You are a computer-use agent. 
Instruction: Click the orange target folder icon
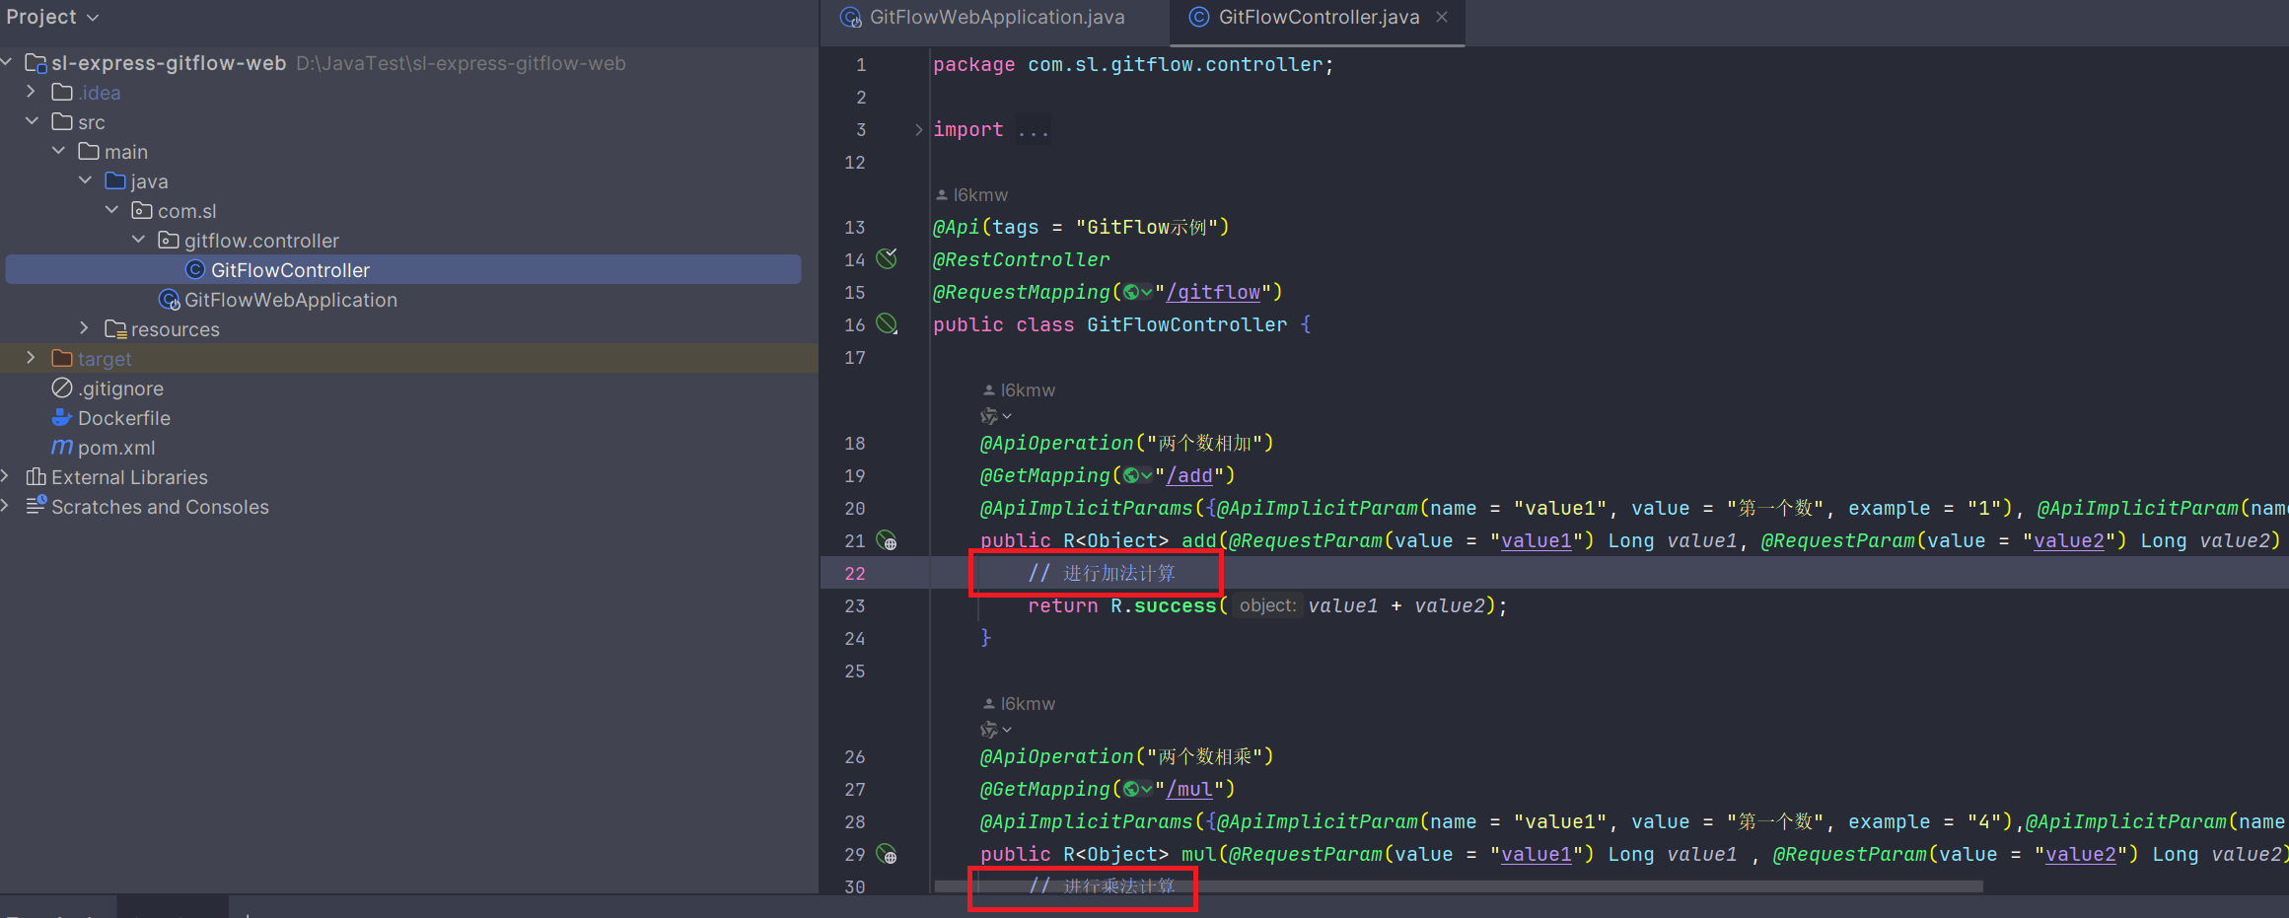click(x=62, y=358)
